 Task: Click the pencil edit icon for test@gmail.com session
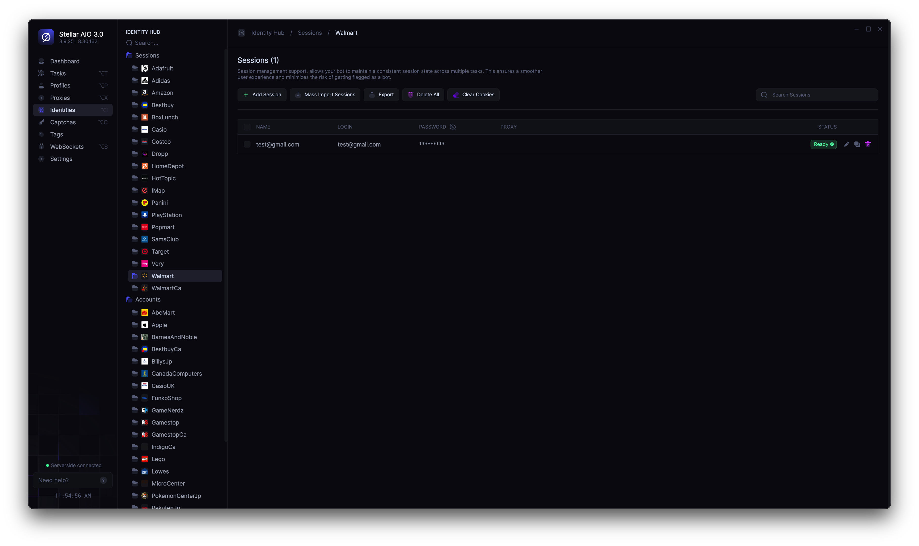847,144
